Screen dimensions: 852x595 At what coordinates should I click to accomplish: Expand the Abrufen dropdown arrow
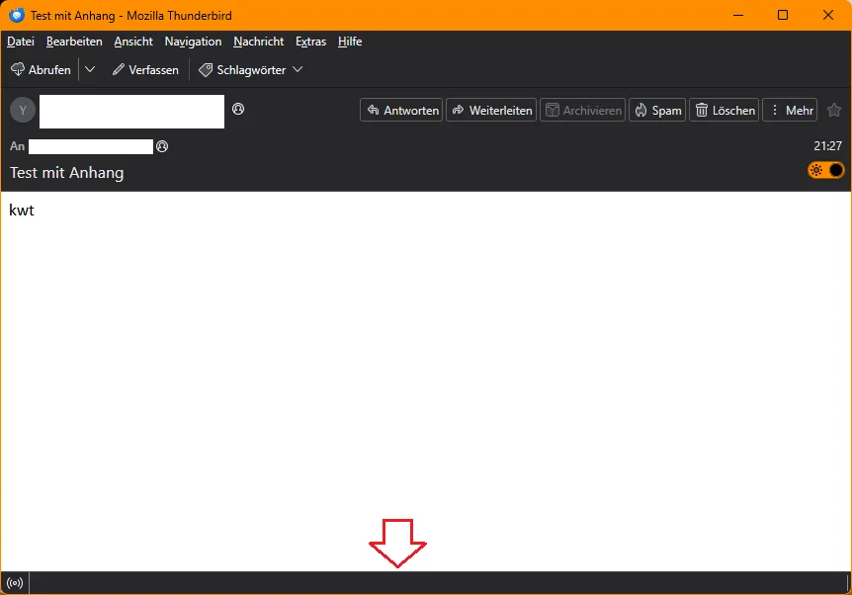pos(90,69)
